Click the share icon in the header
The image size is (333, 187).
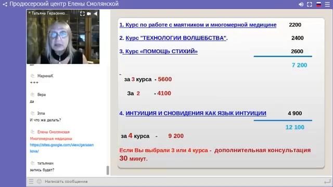[x=5, y=4]
